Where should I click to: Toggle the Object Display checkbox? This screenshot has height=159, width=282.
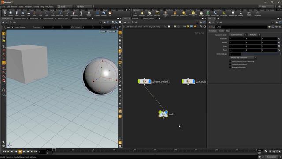point(13,27)
